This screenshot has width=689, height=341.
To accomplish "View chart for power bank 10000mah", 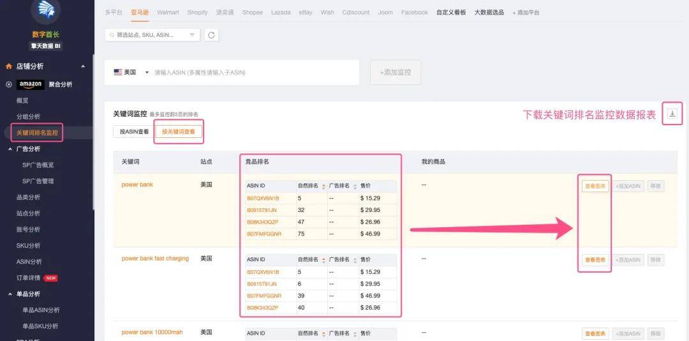I will point(595,334).
